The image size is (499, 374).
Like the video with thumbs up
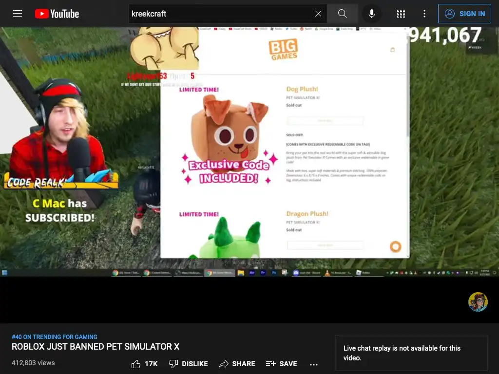click(136, 364)
